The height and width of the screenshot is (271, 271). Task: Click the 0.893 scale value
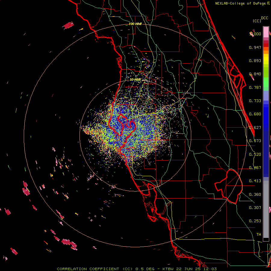coord(255,61)
